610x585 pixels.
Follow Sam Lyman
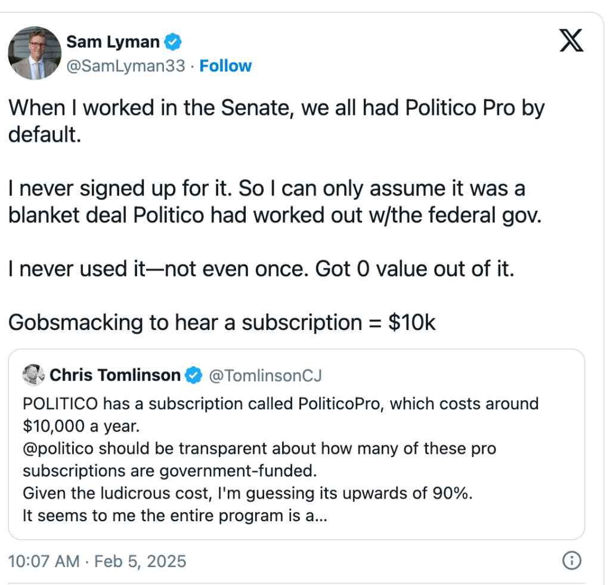(x=225, y=66)
